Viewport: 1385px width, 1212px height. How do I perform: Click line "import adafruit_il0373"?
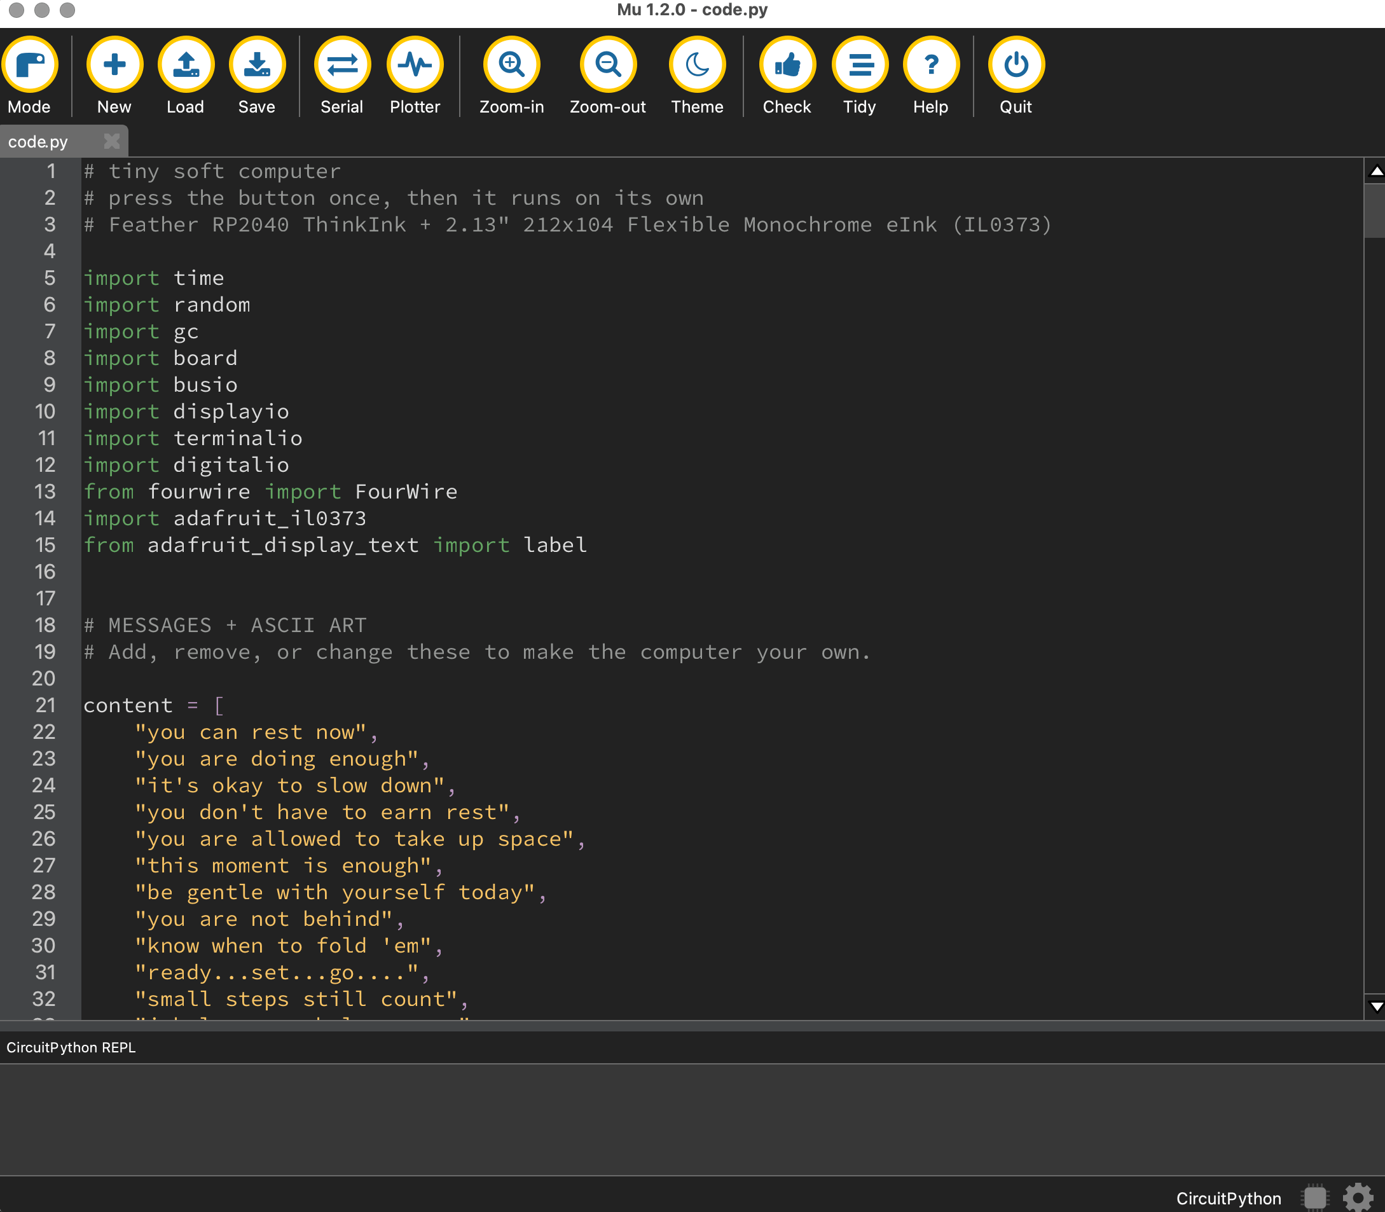click(x=224, y=519)
